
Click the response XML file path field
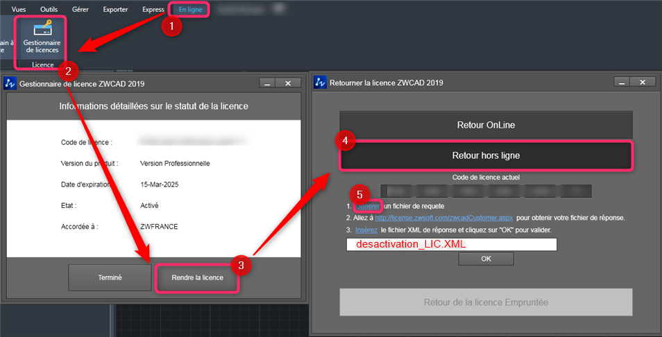tap(451, 245)
